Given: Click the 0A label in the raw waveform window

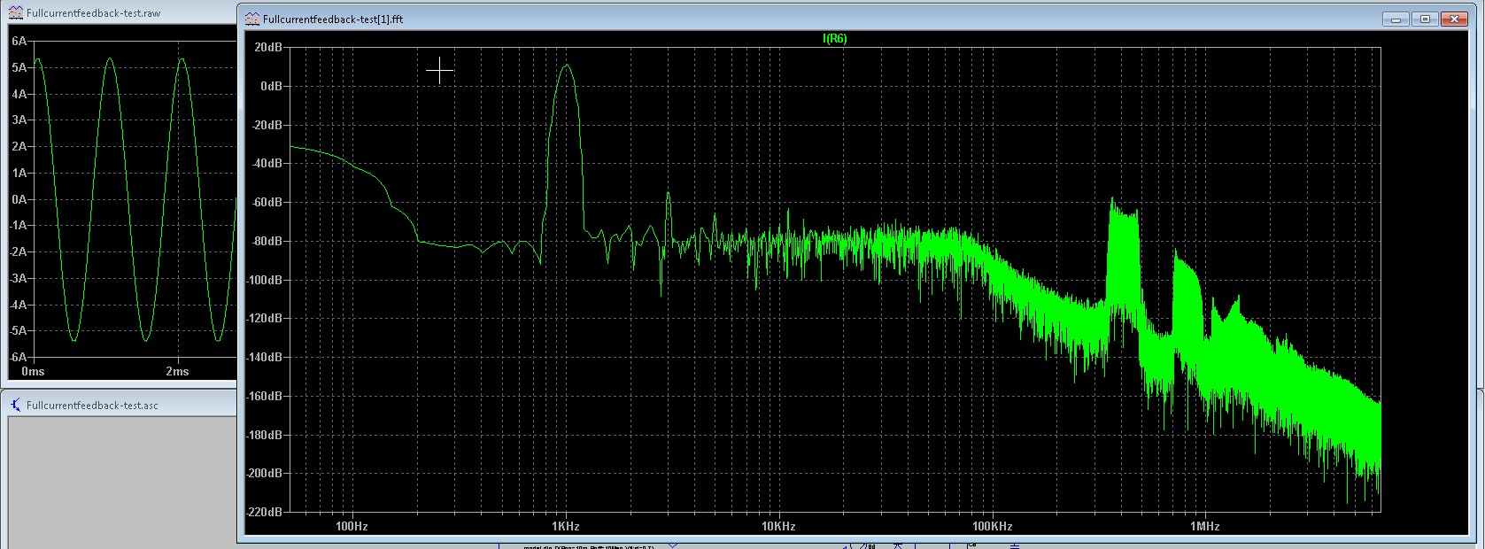Looking at the screenshot, I should [19, 199].
